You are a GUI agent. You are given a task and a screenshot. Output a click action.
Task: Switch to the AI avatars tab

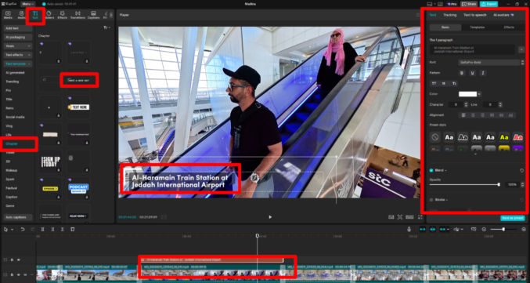point(503,15)
